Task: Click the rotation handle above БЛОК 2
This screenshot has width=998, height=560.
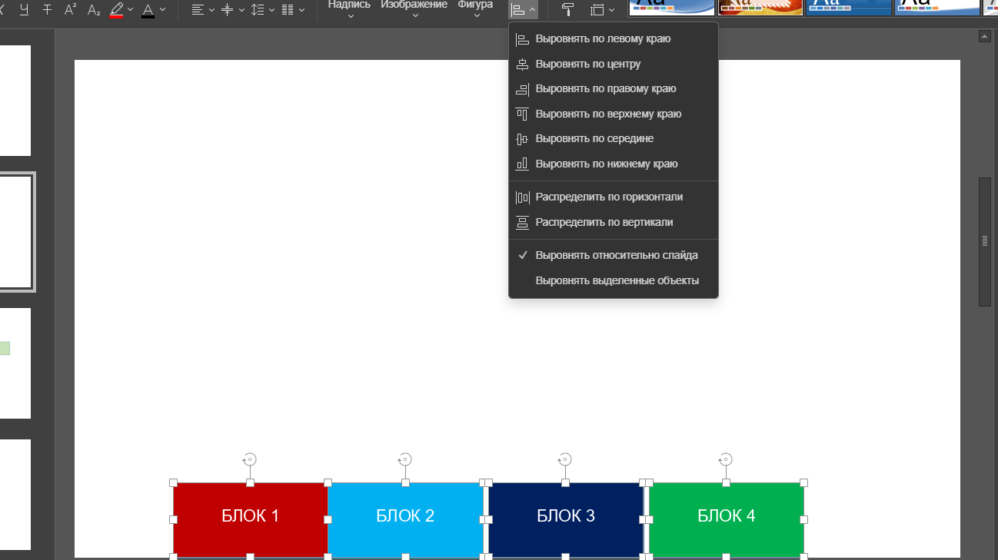Action: (405, 459)
